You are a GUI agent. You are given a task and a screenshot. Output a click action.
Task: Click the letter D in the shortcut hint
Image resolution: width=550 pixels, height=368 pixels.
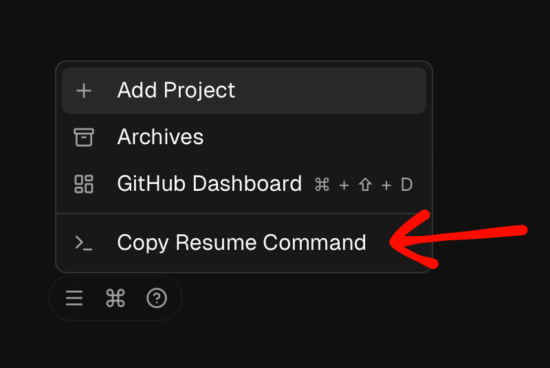point(406,185)
